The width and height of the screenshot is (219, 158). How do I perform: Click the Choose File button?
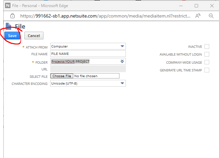click(62, 76)
